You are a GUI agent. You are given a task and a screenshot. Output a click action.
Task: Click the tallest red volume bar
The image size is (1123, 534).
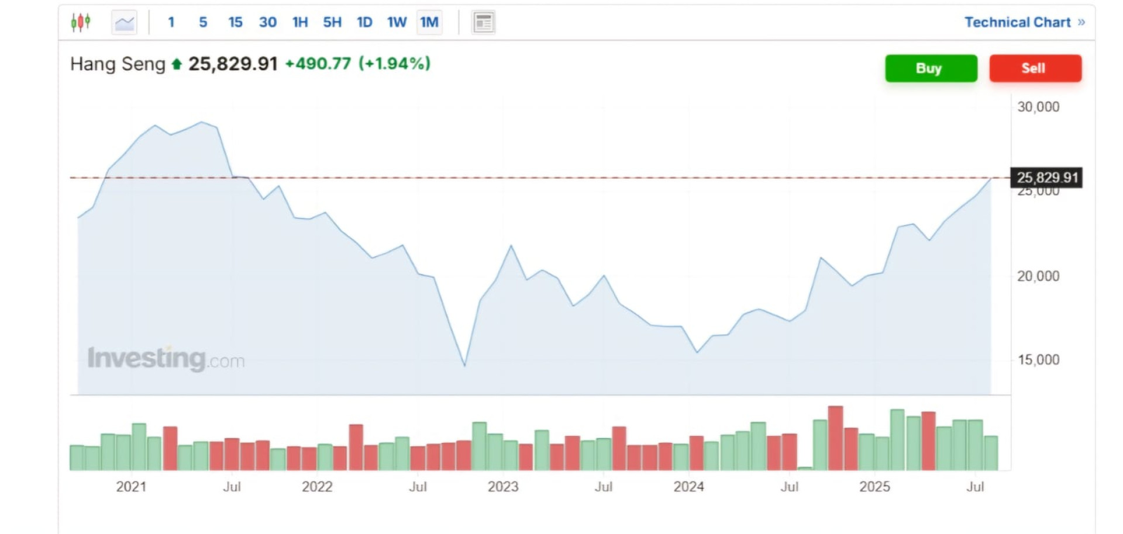point(835,438)
